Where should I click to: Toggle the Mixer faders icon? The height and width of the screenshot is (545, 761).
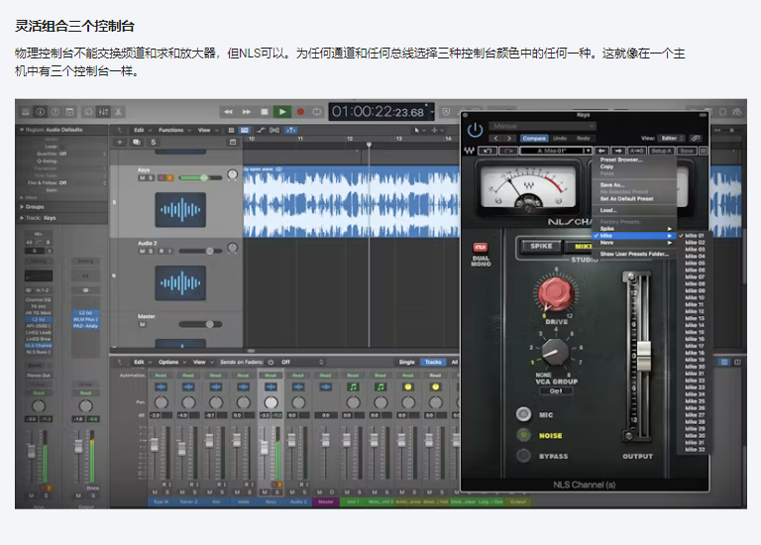pos(103,112)
